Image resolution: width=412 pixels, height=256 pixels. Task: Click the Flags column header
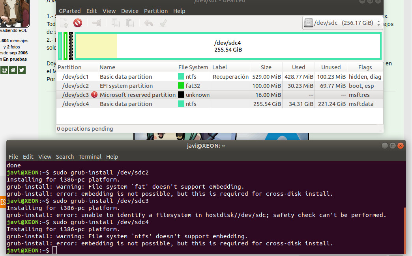click(365, 67)
